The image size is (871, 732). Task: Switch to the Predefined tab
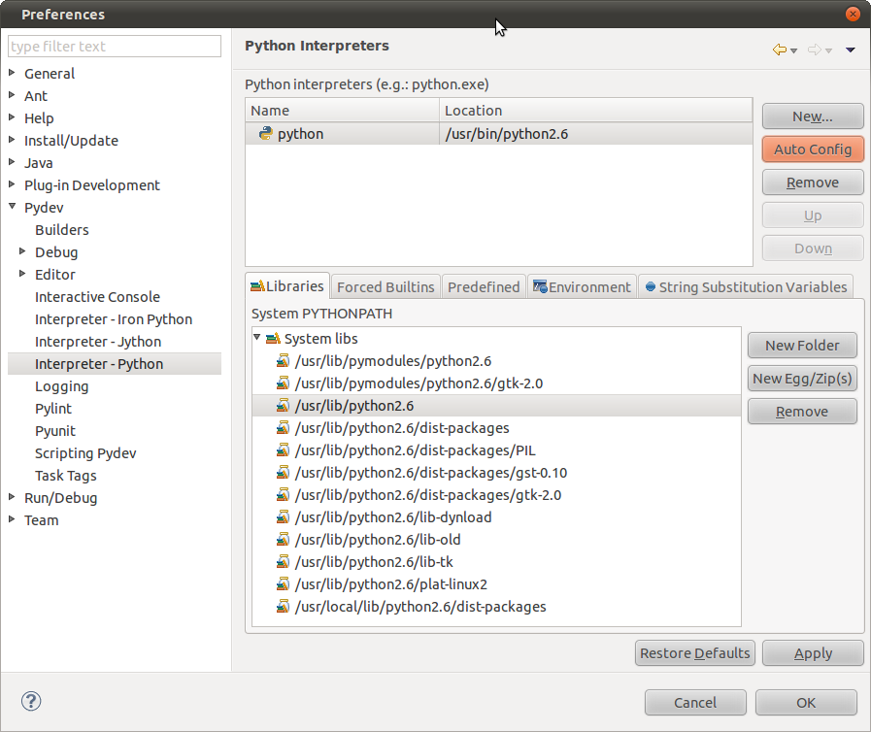pyautogui.click(x=484, y=286)
